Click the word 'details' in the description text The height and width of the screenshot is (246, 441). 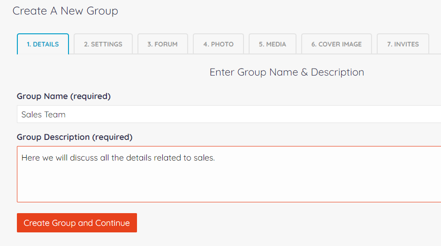pyautogui.click(x=139, y=158)
